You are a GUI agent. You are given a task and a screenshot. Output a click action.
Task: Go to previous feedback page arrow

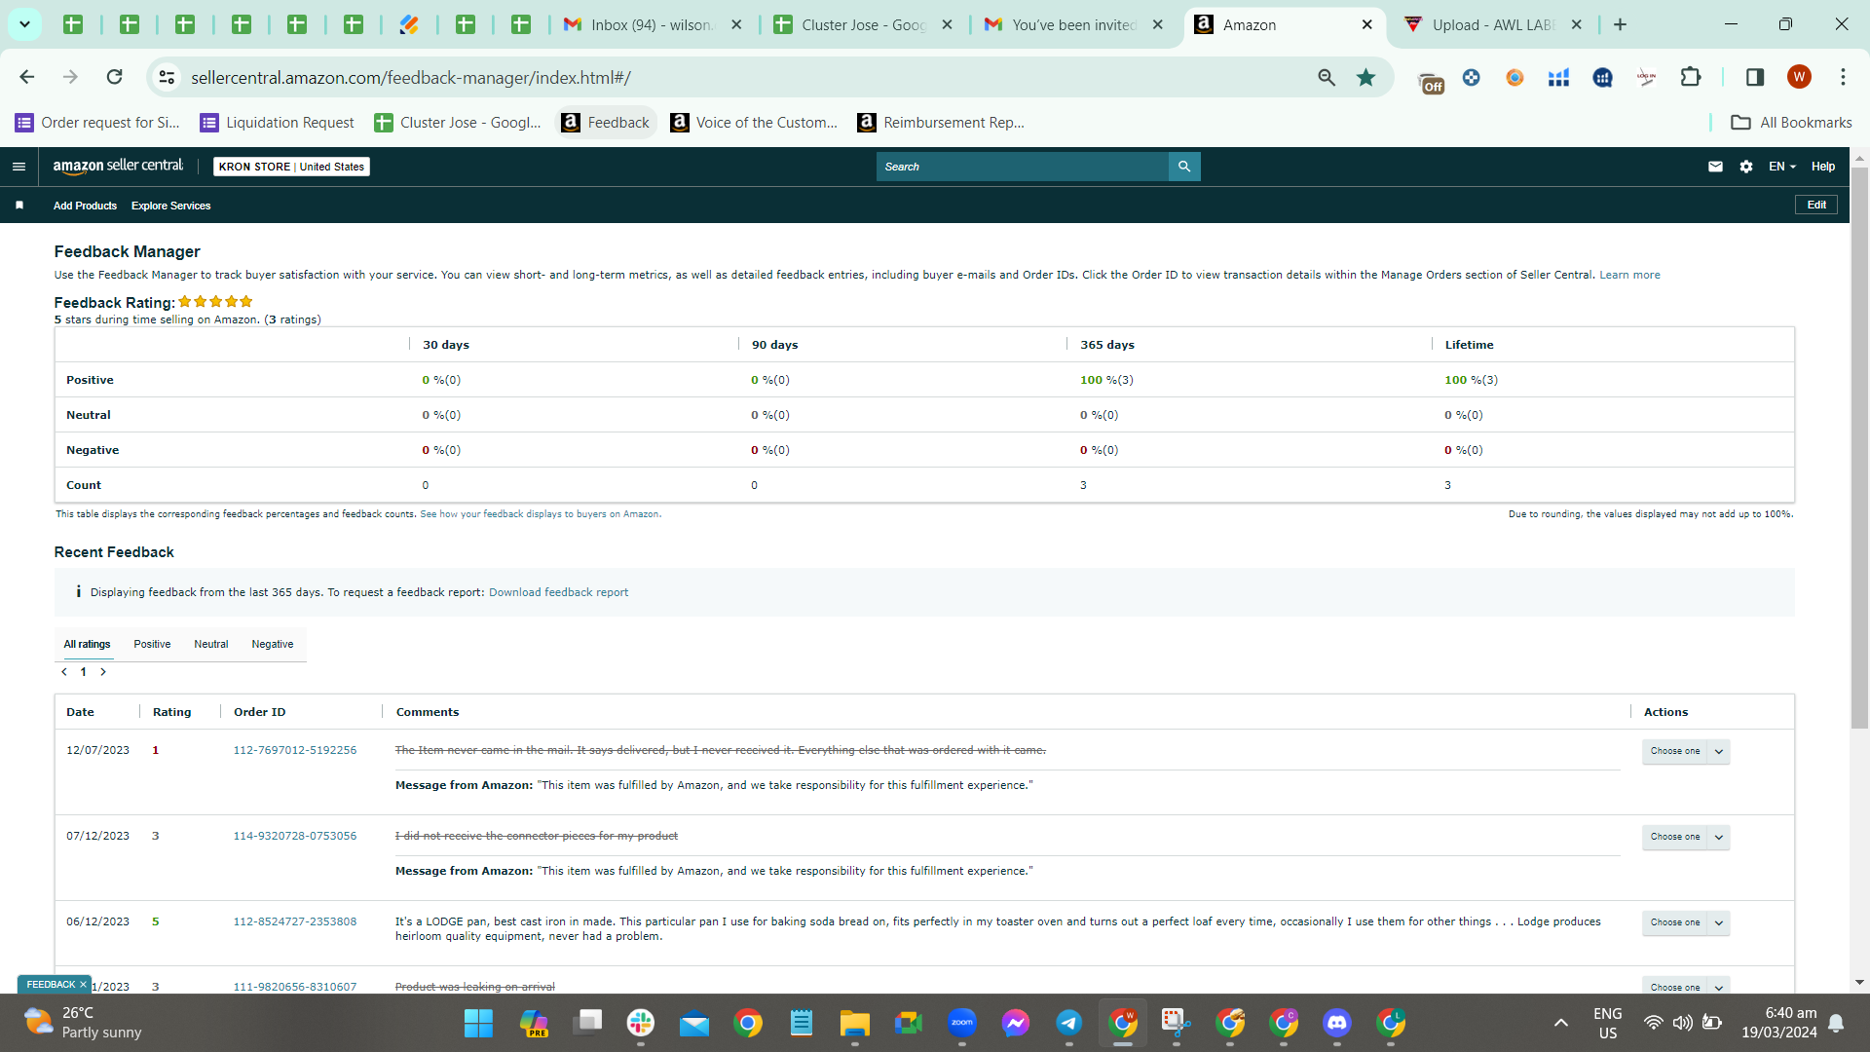tap(64, 672)
